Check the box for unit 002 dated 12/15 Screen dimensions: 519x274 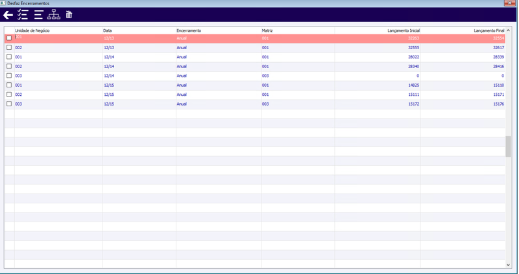point(9,95)
